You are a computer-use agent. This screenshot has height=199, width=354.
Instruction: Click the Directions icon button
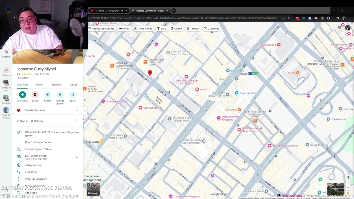coord(22,95)
